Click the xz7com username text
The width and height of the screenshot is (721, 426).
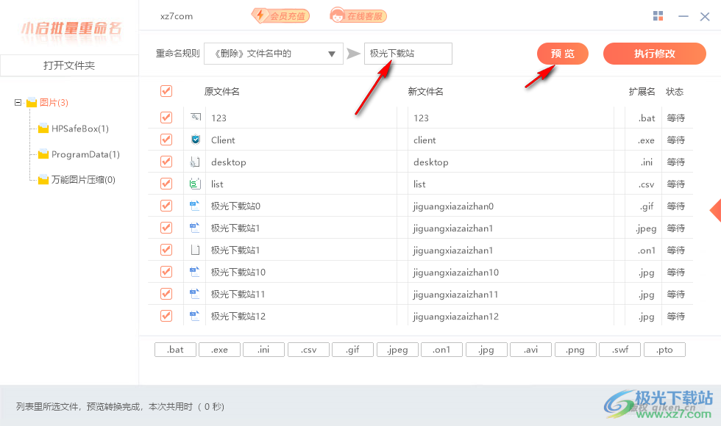click(x=177, y=16)
